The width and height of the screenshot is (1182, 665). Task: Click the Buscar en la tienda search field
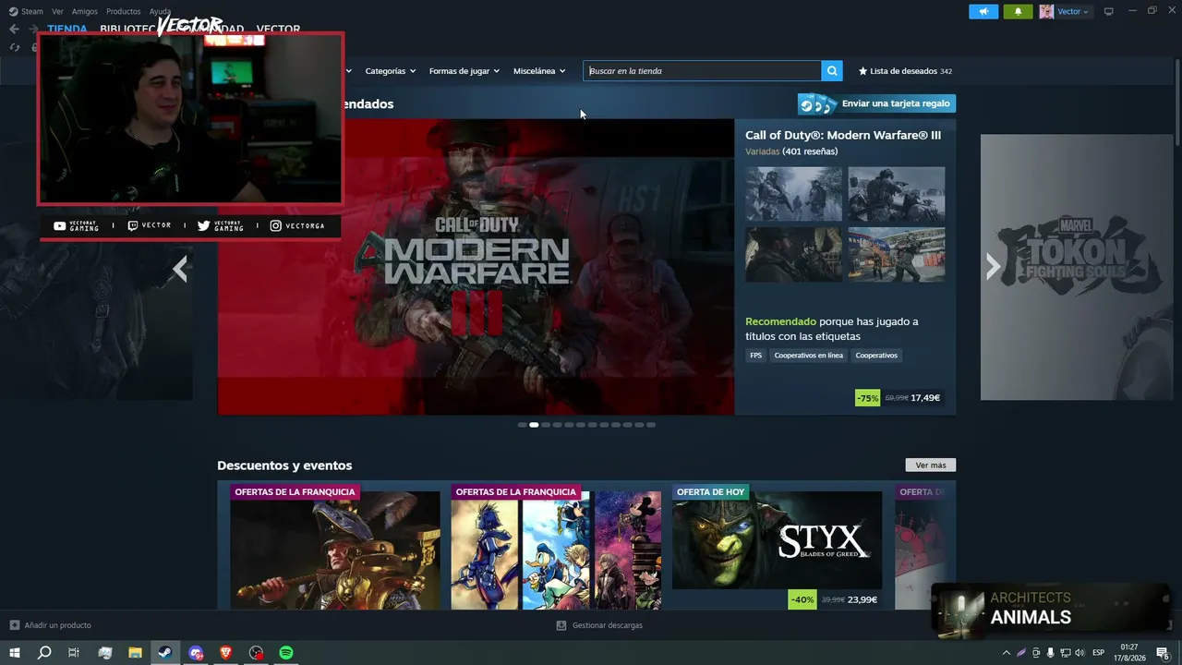coord(702,71)
